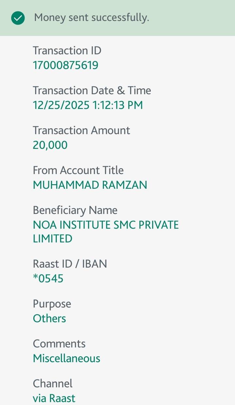Click the Channel label
235x405 pixels.
53,384
